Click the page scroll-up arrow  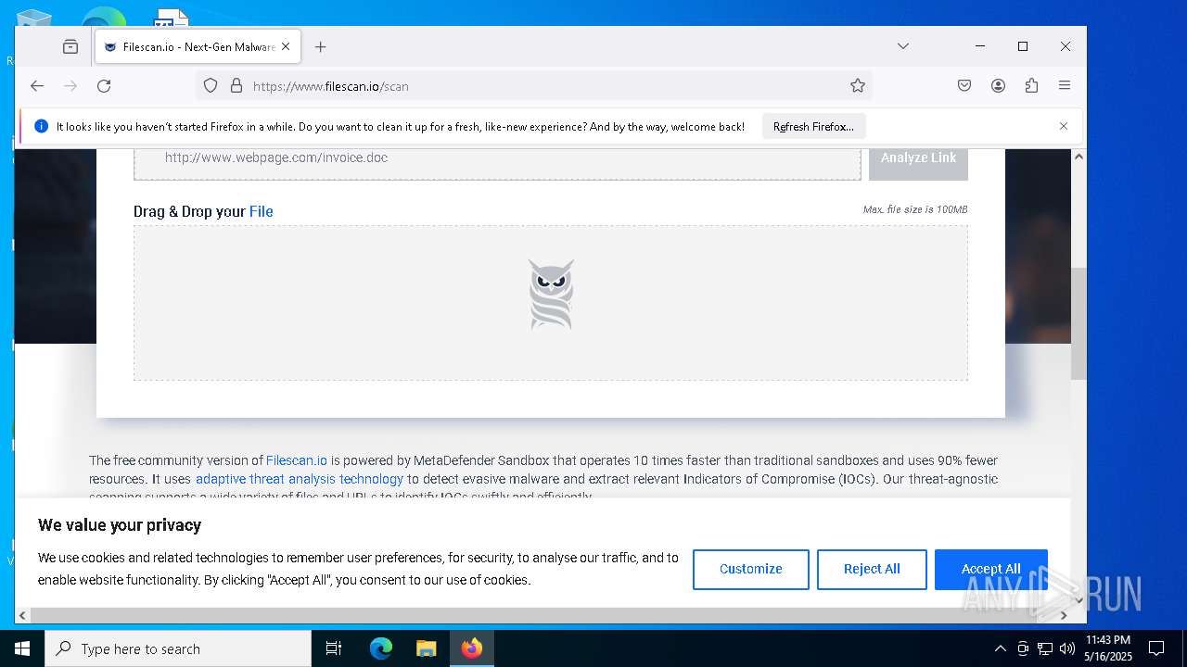click(x=1079, y=157)
